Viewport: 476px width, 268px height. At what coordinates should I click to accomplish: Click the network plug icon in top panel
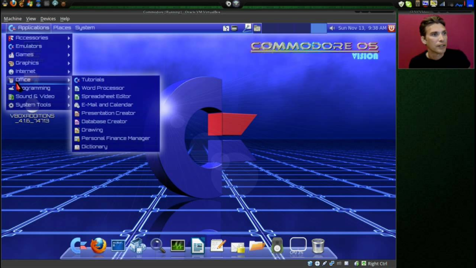(x=247, y=28)
